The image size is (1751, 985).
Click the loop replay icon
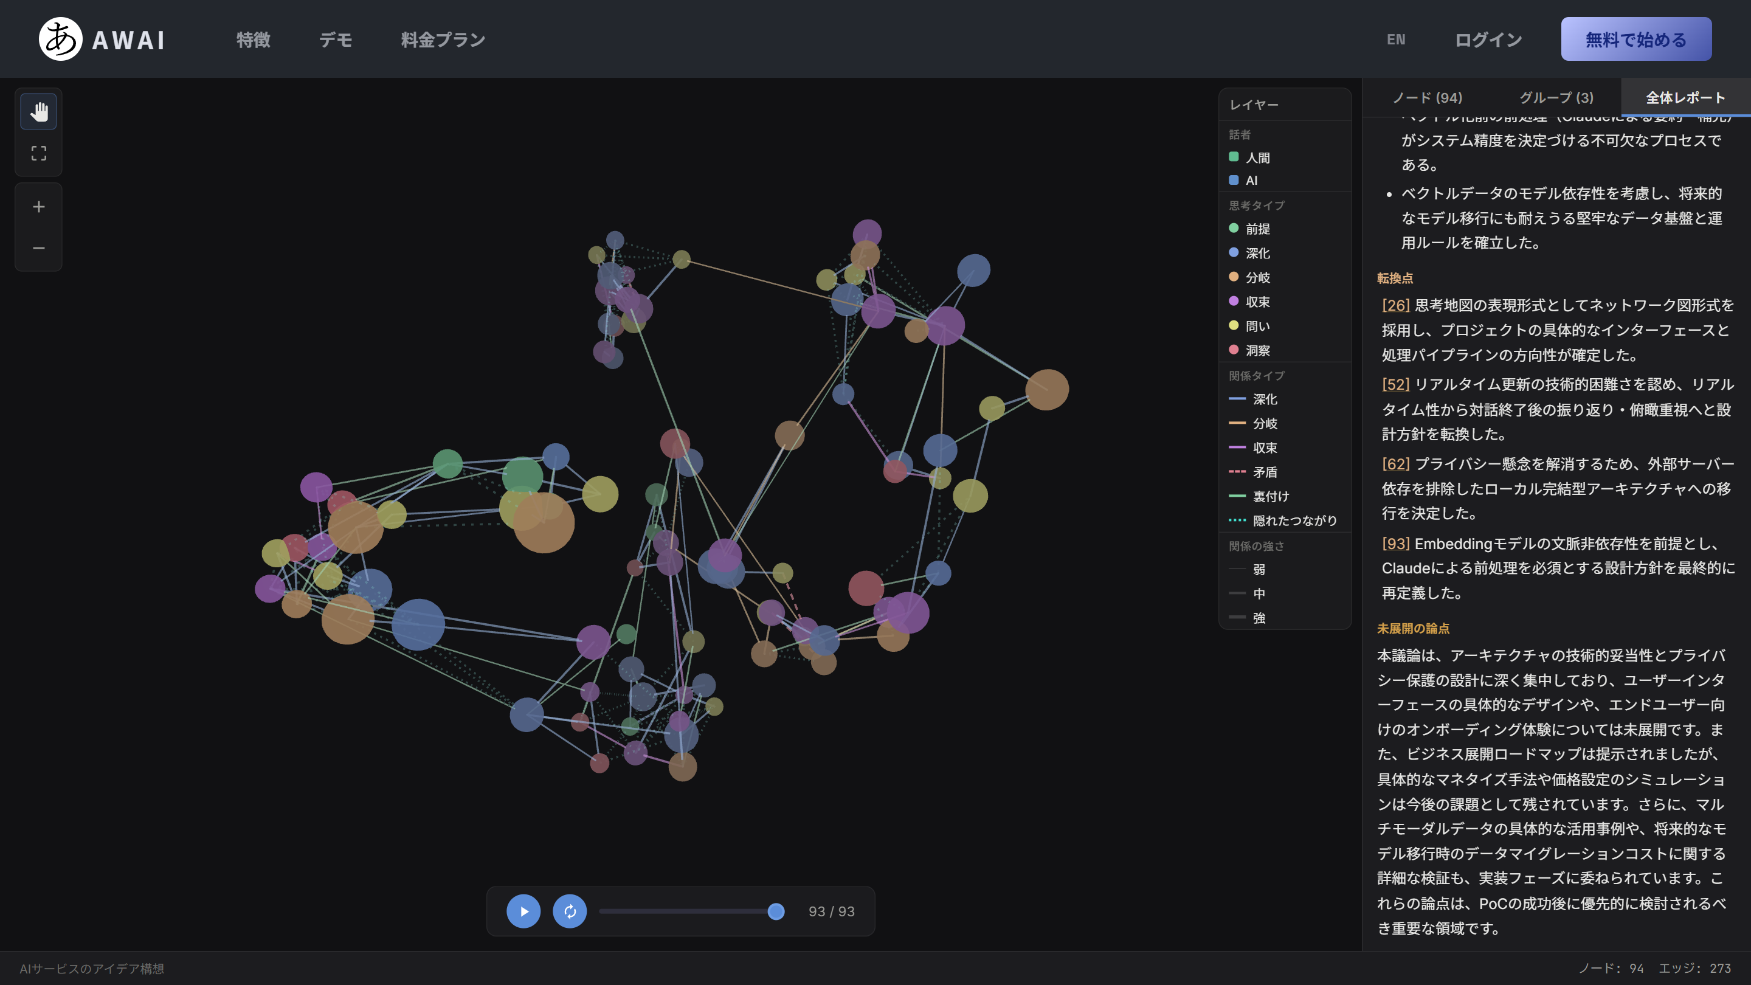tap(570, 911)
